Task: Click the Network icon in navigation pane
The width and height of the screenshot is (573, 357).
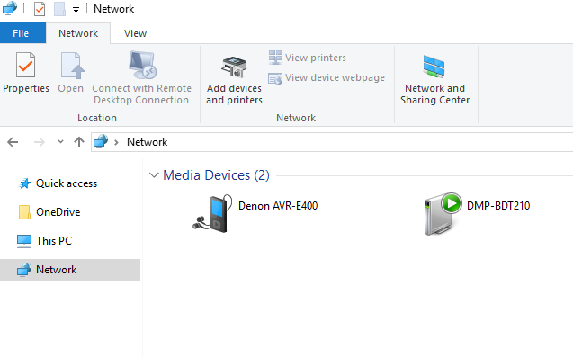Action: point(24,270)
